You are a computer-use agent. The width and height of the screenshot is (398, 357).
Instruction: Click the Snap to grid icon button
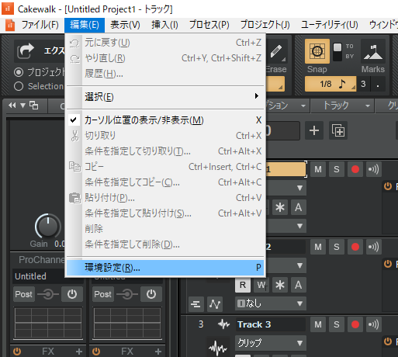[317, 51]
